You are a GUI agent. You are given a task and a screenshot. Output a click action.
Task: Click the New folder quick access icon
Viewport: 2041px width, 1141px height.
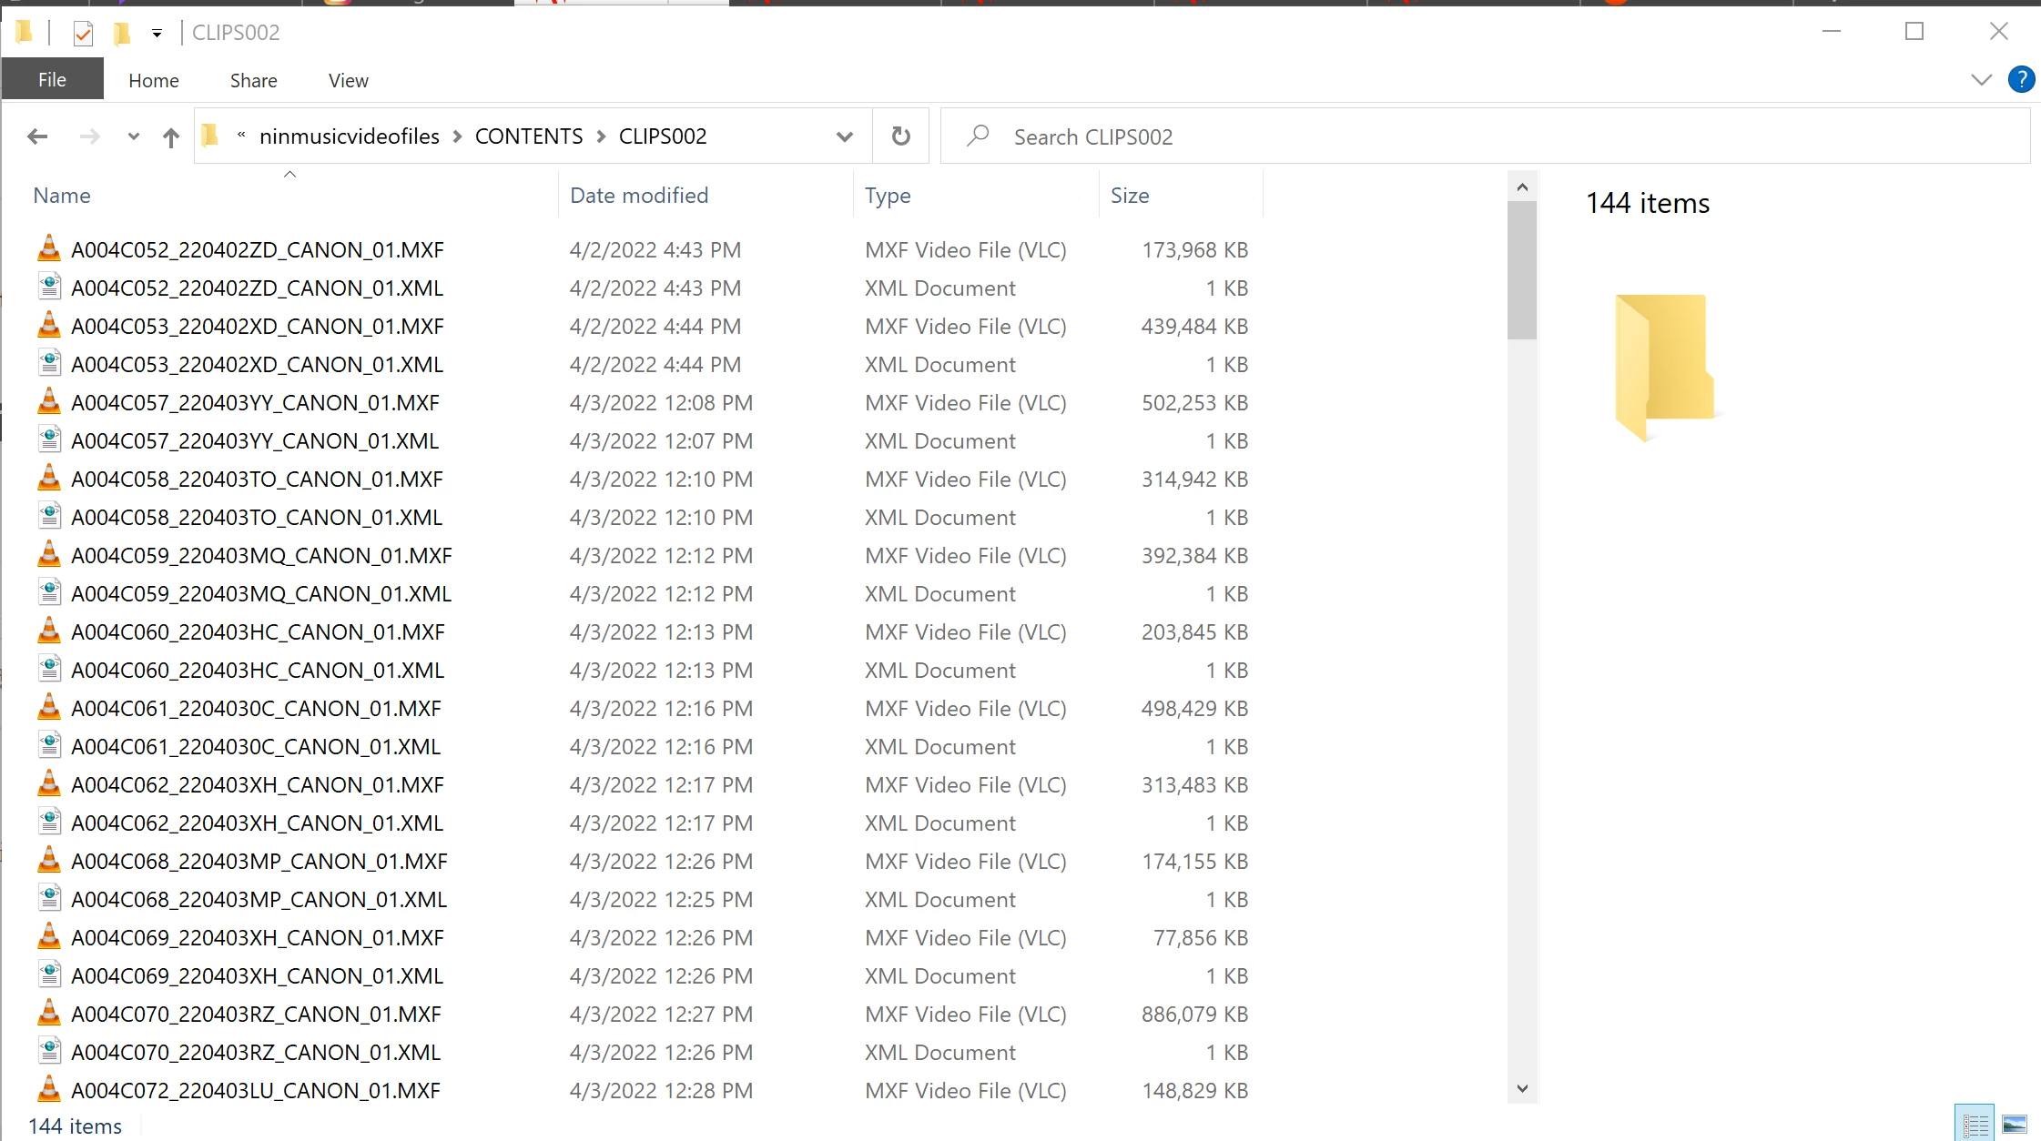[x=121, y=34]
